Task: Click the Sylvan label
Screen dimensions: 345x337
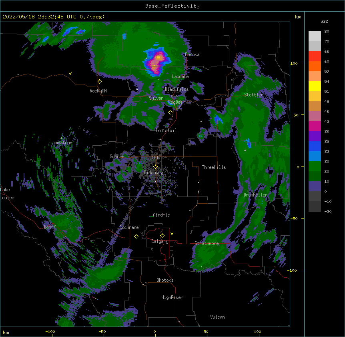Action: pos(156,98)
